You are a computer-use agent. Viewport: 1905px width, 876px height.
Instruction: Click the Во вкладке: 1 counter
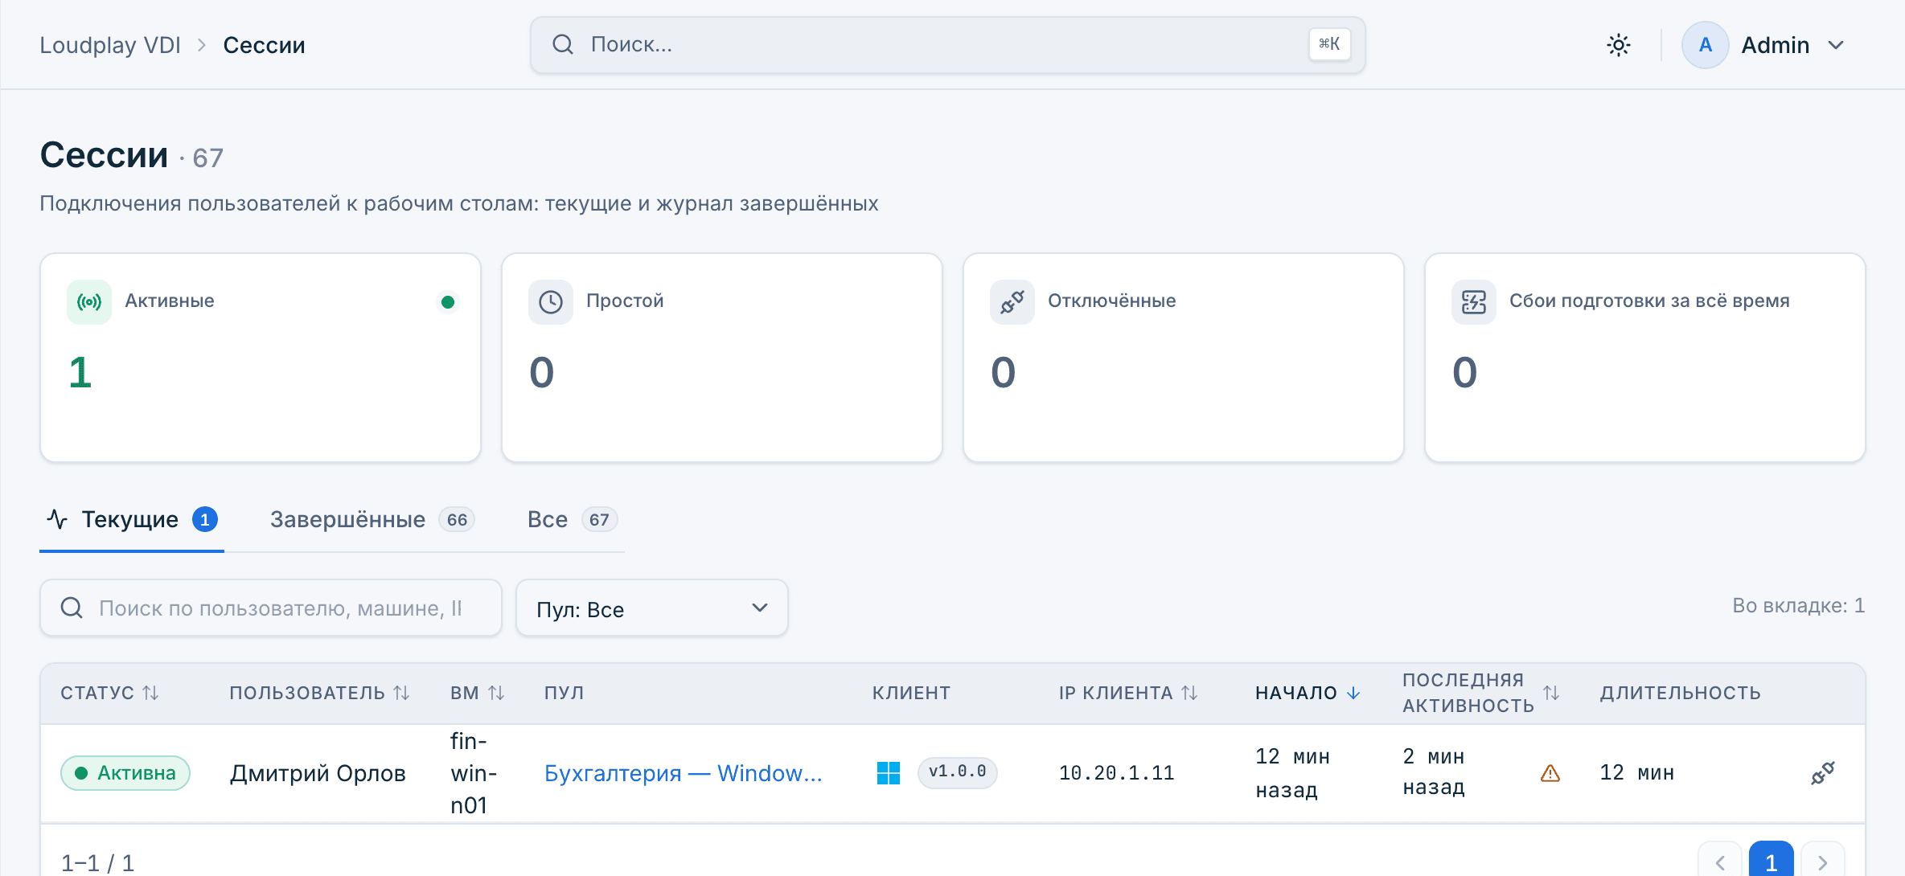coord(1798,606)
